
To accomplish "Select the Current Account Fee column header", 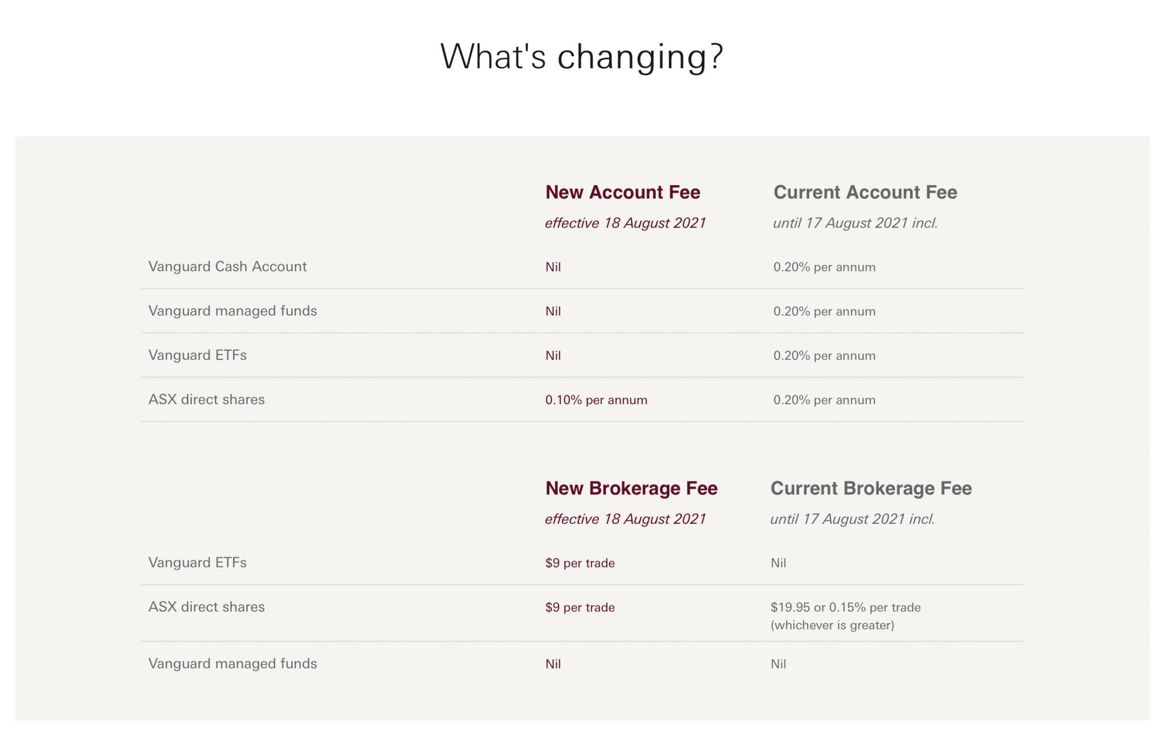I will click(x=865, y=192).
